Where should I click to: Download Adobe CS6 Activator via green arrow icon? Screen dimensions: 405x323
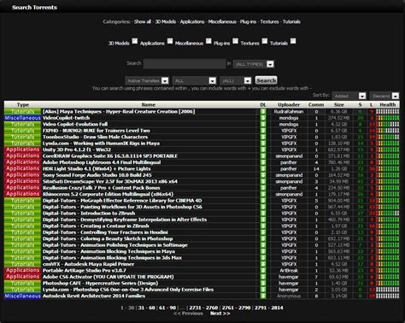[263, 277]
